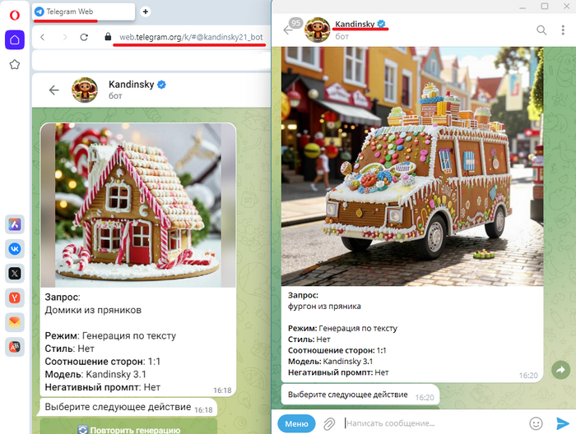Attach a file with the paperclip icon
Screen dimensions: 576x434
pos(329,424)
